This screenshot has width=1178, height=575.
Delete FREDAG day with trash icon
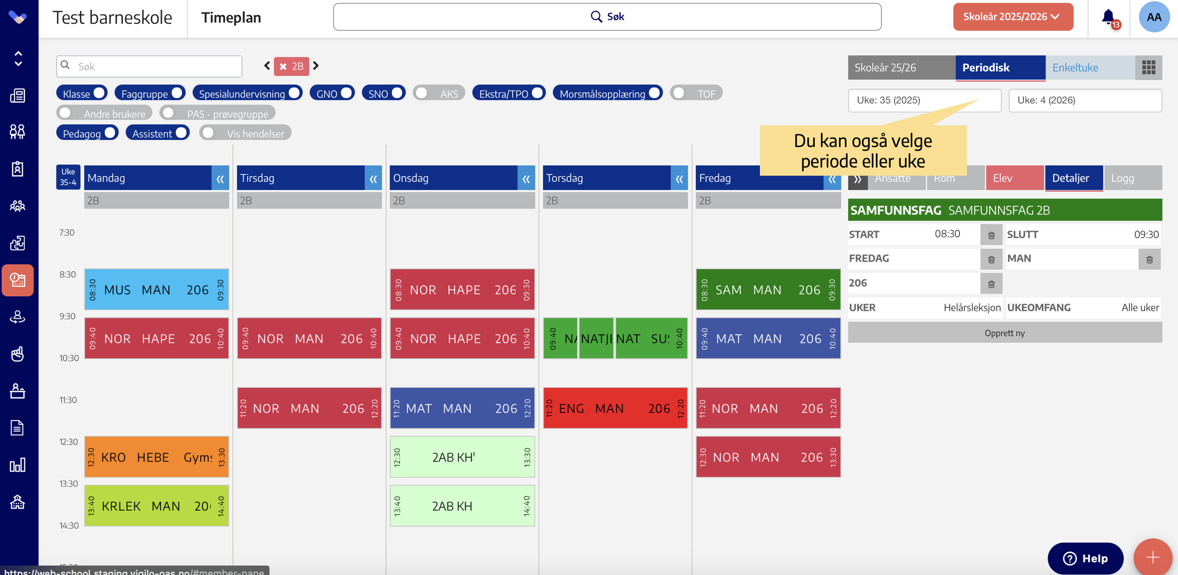[x=991, y=259]
